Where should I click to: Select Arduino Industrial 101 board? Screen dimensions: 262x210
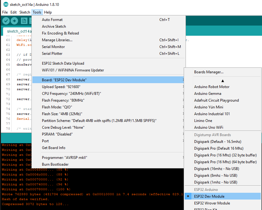[223, 114]
